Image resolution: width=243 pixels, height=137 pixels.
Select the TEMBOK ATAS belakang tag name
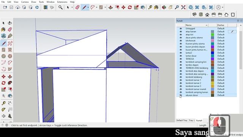[x=197, y=68]
